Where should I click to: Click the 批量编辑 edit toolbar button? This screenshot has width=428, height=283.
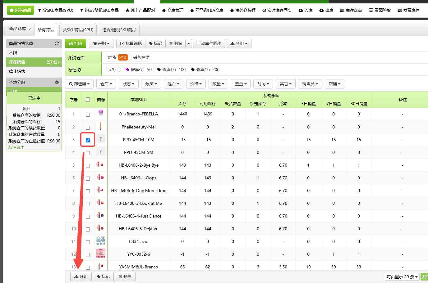click(131, 43)
